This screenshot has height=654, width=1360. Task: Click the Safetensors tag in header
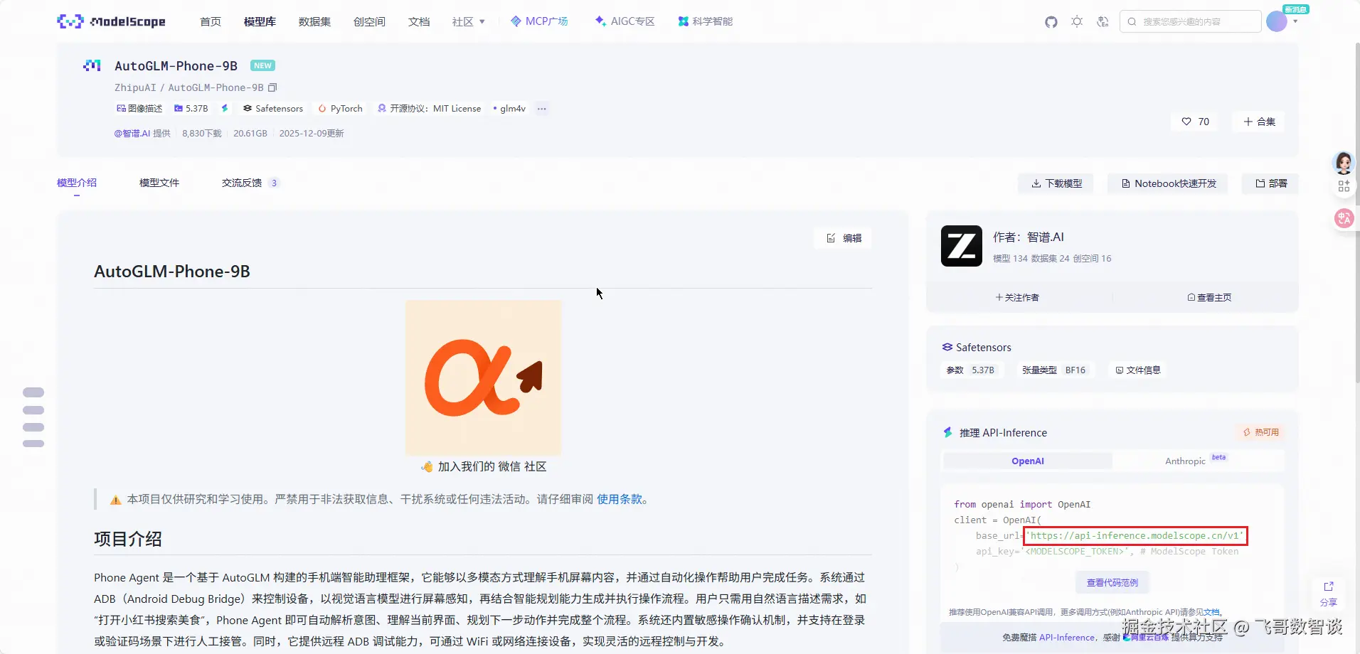273,109
